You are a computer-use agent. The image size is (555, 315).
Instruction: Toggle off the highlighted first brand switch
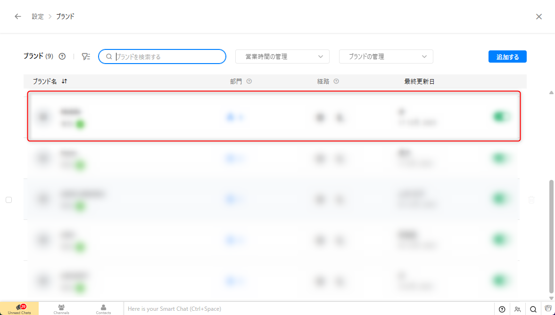(501, 117)
